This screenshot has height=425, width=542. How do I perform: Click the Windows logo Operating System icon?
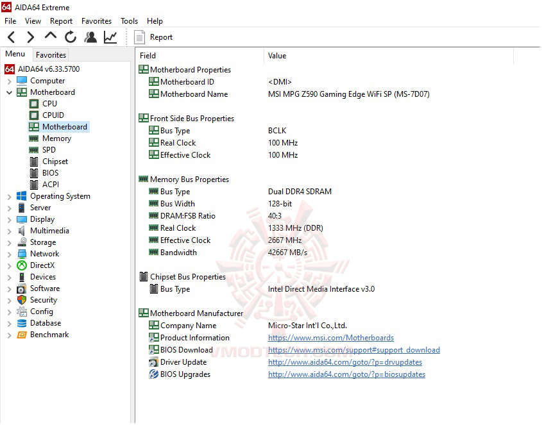(x=22, y=196)
